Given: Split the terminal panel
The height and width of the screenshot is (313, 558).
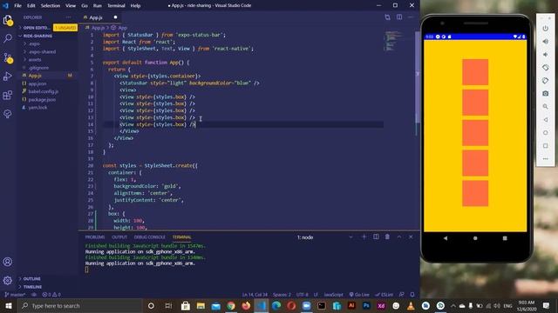Looking at the screenshot, I should click(x=376, y=236).
